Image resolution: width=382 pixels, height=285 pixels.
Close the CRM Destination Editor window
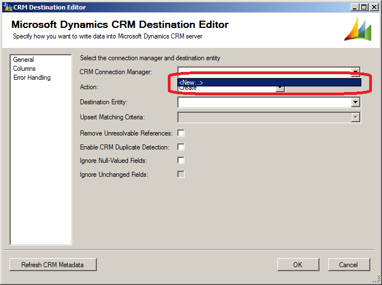pos(374,7)
